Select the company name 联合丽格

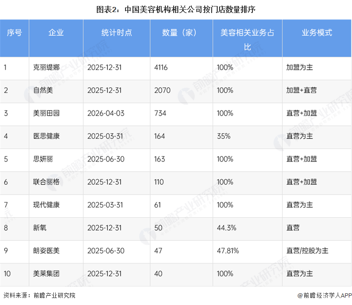pos(46,182)
